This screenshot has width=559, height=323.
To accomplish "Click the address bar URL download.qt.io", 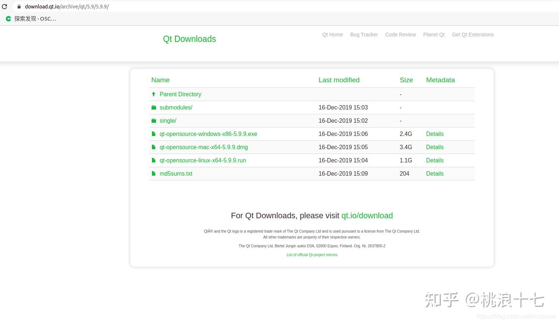I will coord(67,7).
